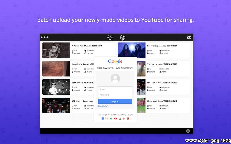Select the Take Me To Yo cartoon thumbnail
This screenshot has height=144, width=231.
pos(56,87)
